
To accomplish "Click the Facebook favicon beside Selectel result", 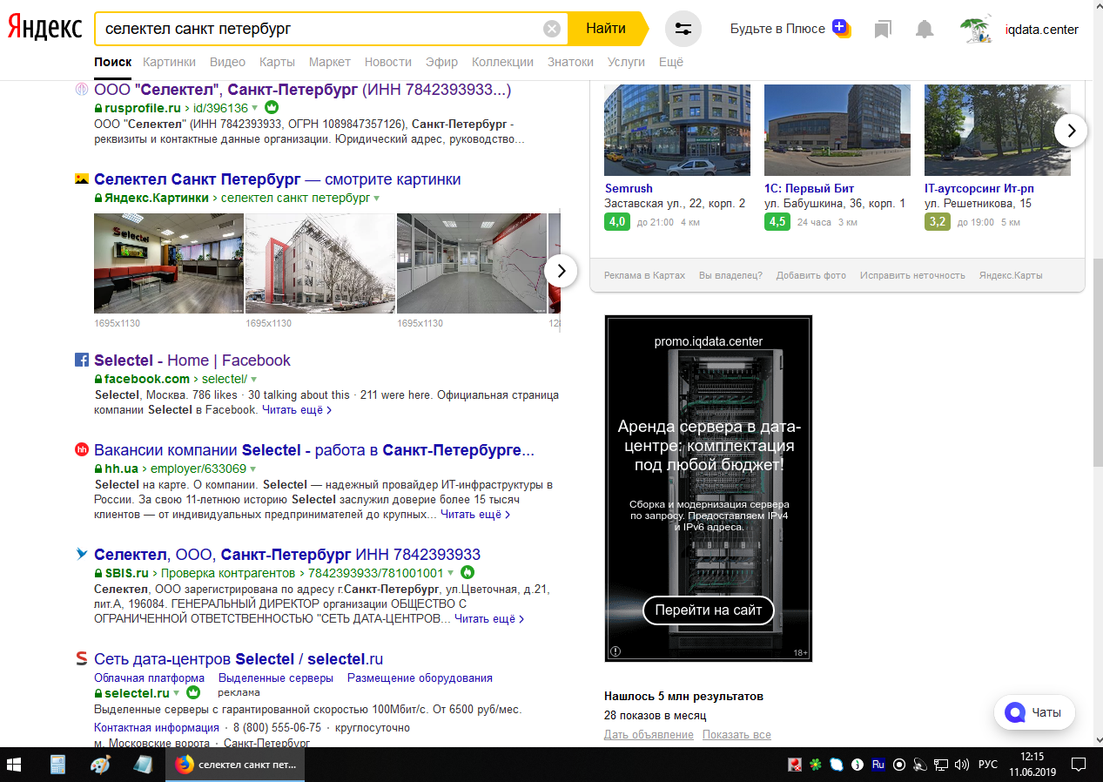I will (82, 360).
